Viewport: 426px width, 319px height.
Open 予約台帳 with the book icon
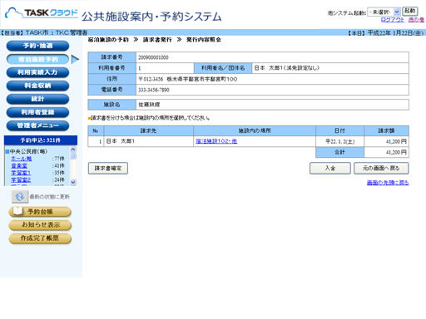click(40, 212)
